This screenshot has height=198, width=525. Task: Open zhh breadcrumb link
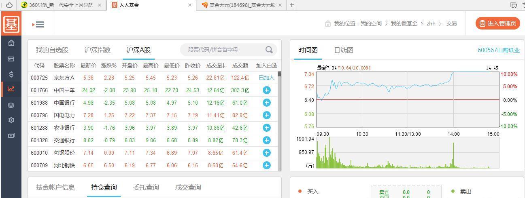(431, 23)
